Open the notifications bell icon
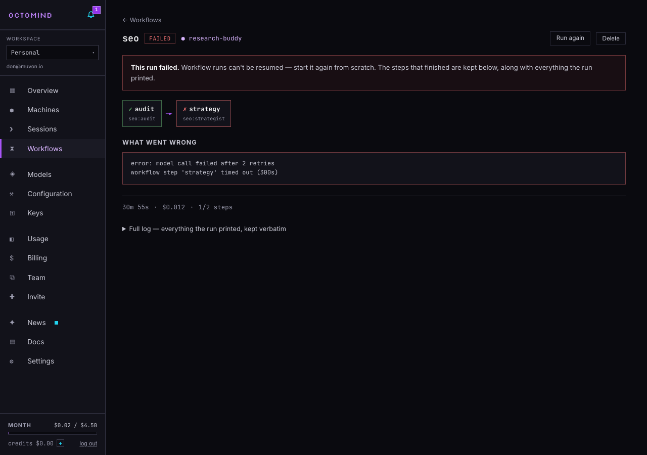Viewport: 647px width, 455px height. pos(91,15)
